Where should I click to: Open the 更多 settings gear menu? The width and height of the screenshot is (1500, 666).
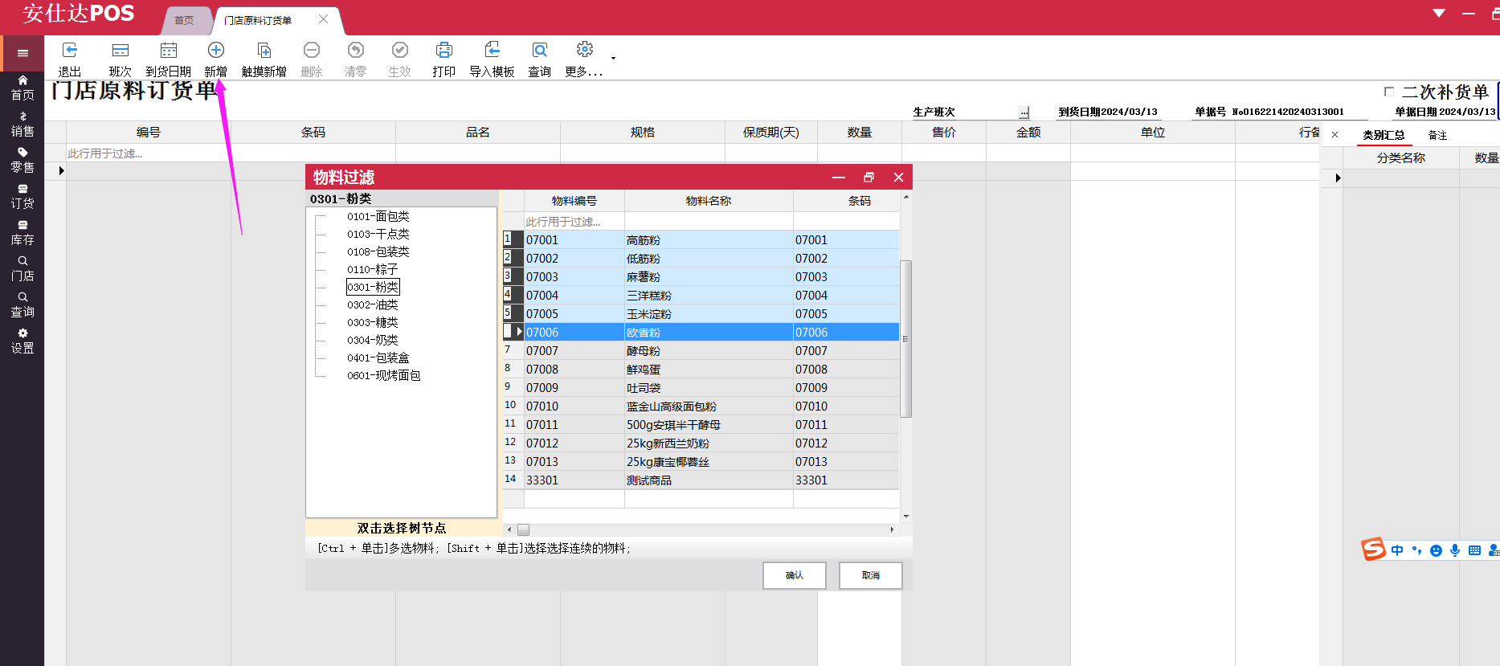[584, 51]
